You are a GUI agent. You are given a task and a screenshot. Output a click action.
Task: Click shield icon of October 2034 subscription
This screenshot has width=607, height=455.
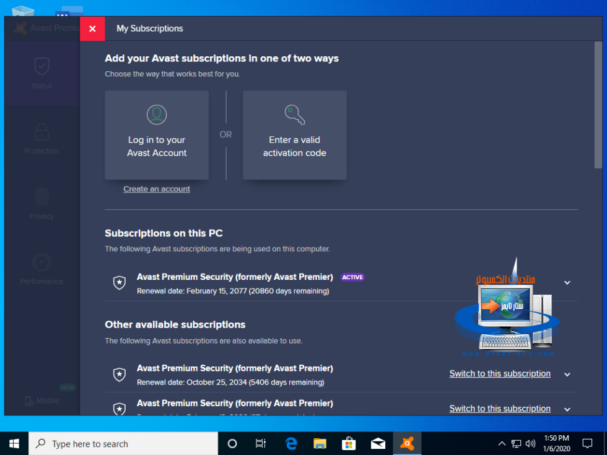119,375
